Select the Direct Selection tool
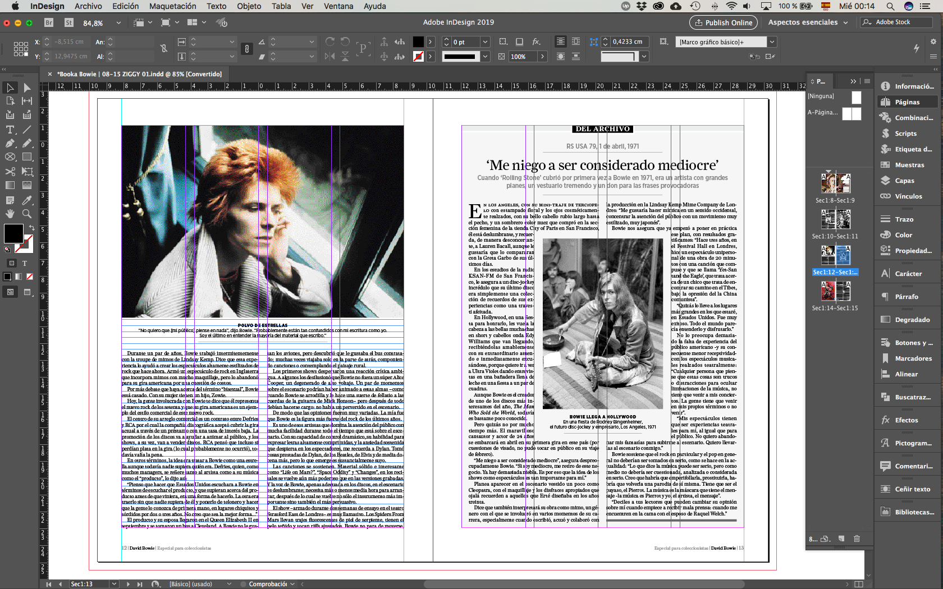 point(26,88)
